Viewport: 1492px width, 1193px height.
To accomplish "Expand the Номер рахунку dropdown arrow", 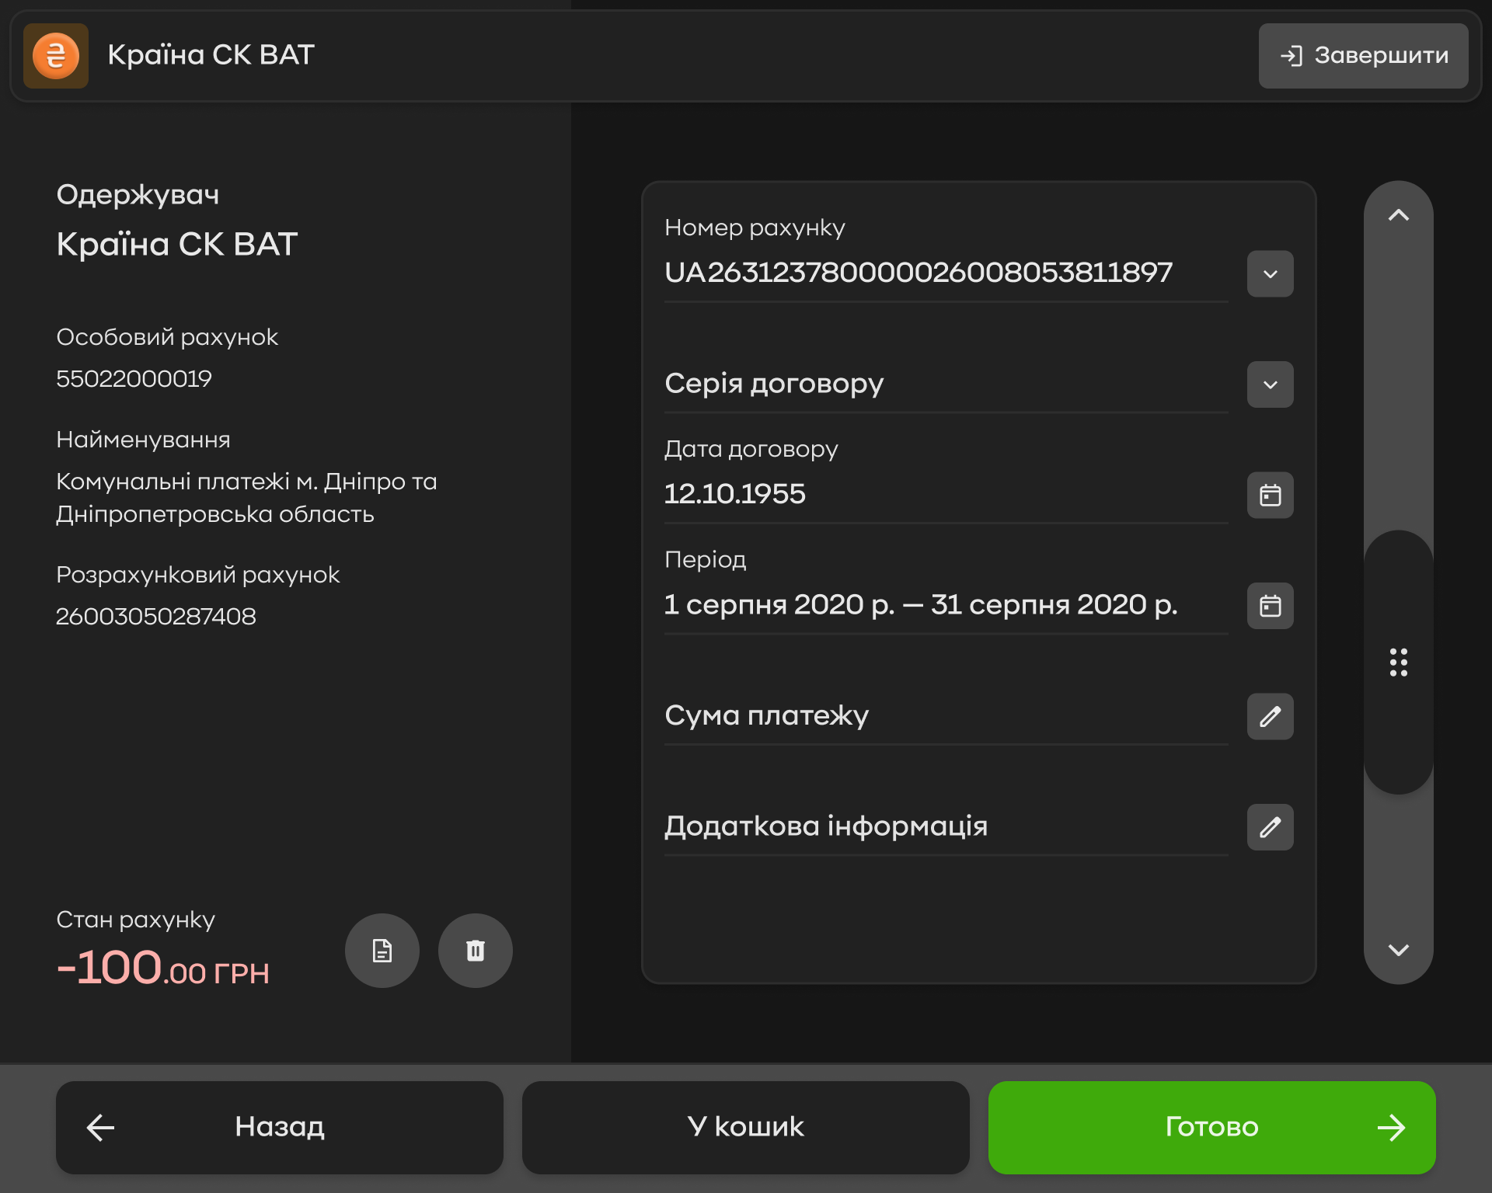I will 1271,273.
